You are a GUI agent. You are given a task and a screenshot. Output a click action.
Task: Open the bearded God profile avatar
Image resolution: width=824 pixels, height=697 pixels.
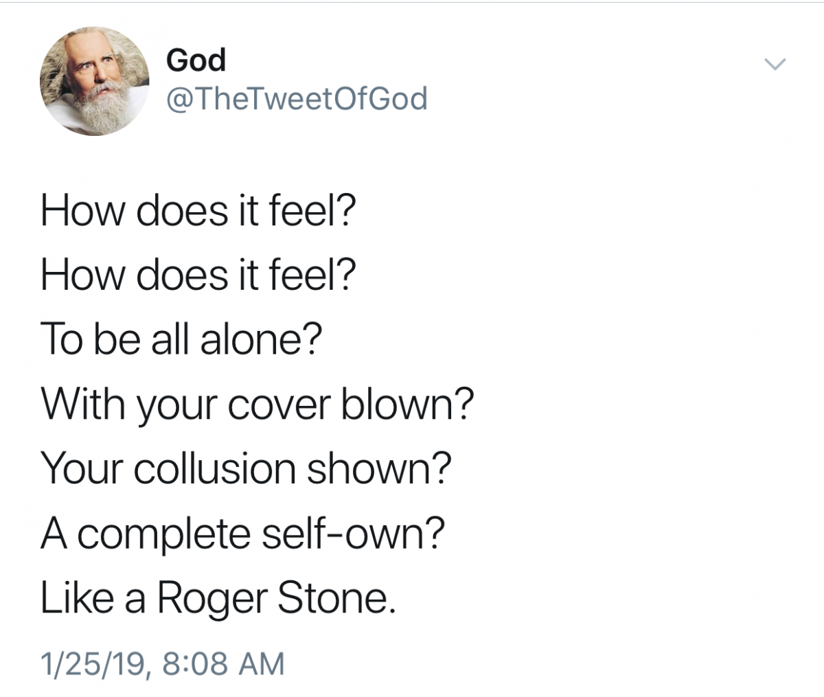(x=94, y=81)
